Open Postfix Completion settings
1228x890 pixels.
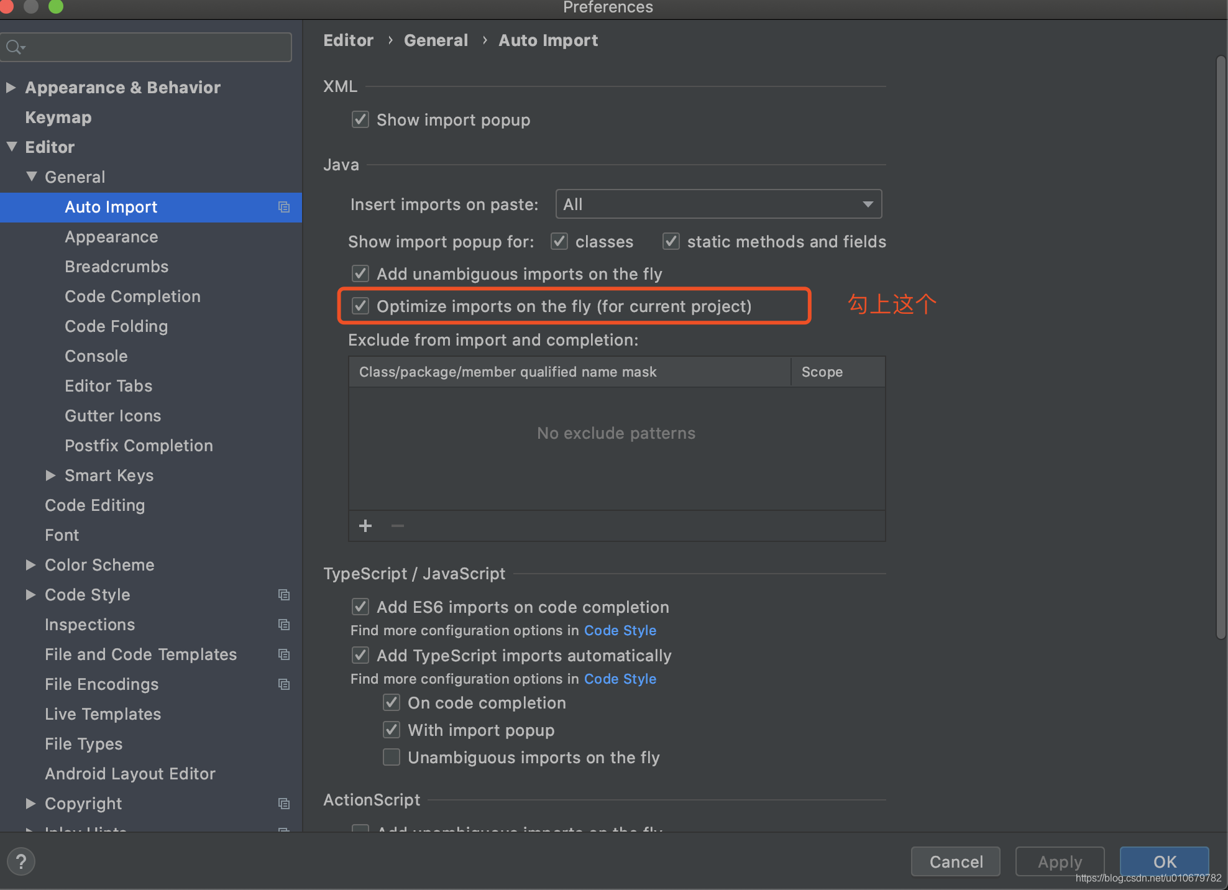click(139, 446)
